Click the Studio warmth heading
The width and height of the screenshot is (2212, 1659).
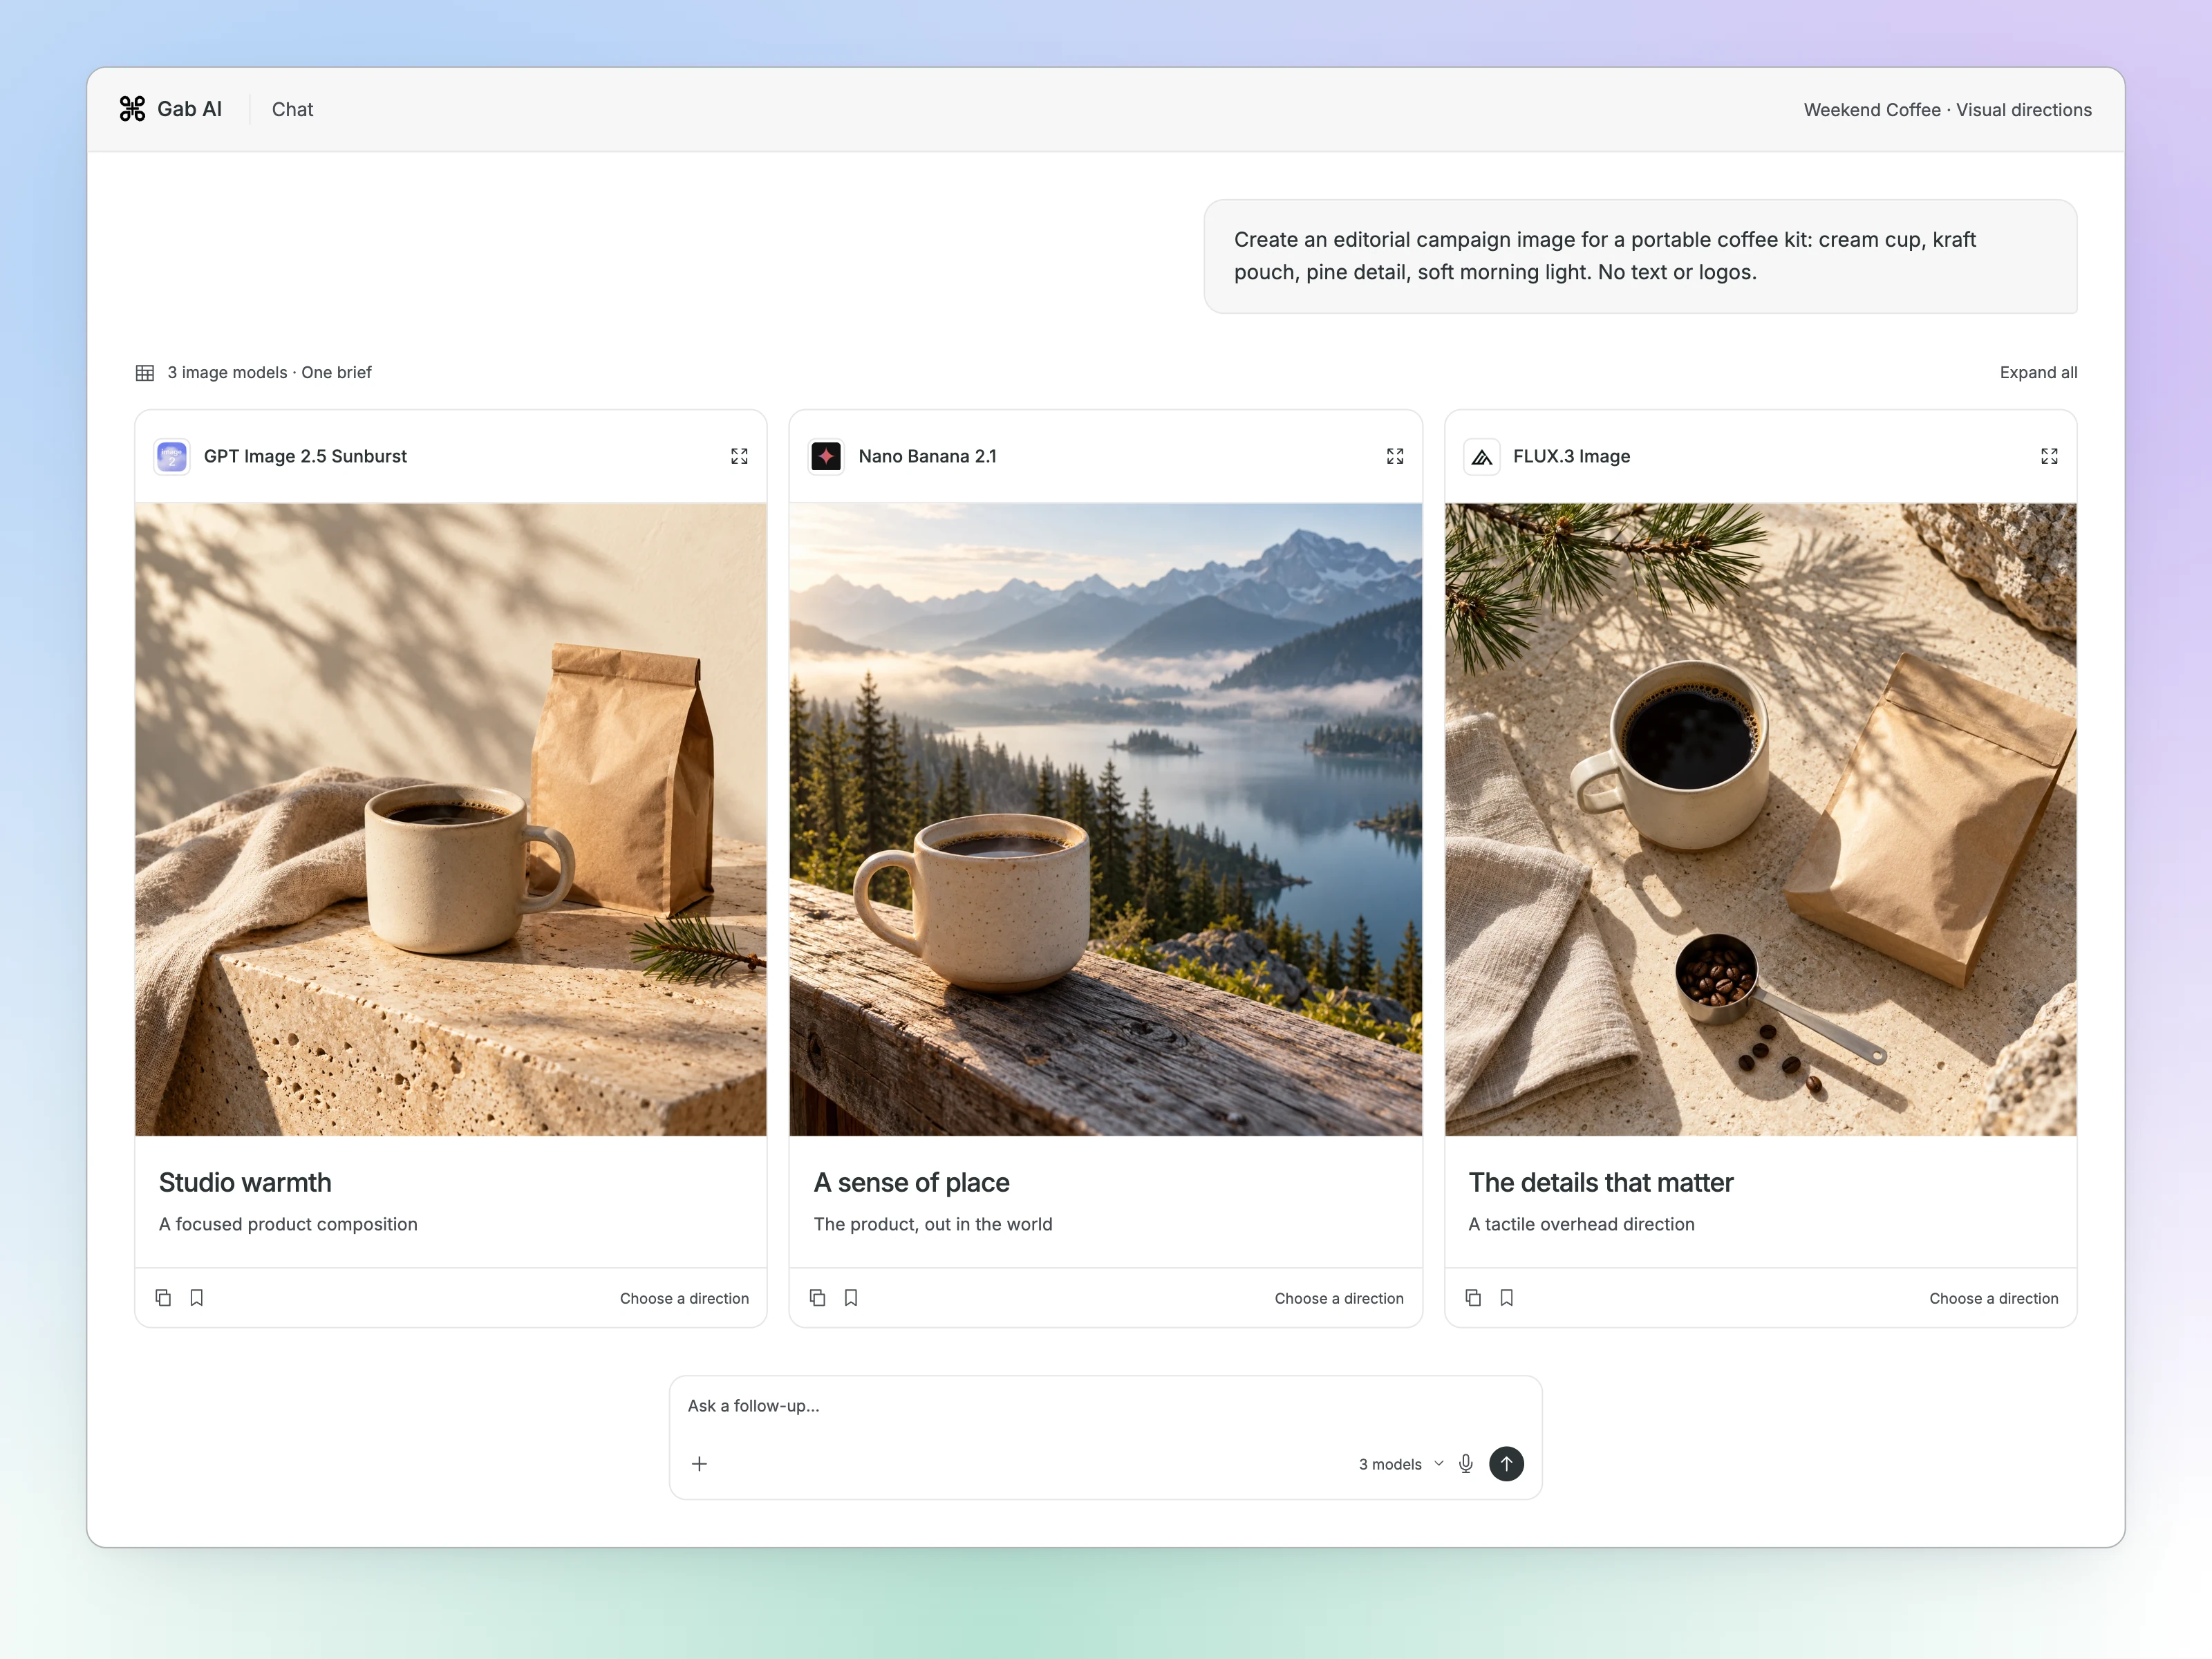[x=245, y=1182]
